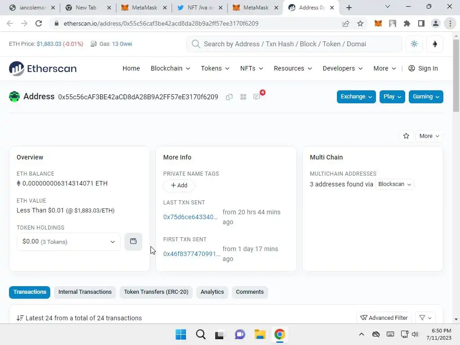Expand the Developers menu
Viewport: 460px width, 345px height.
point(343,68)
